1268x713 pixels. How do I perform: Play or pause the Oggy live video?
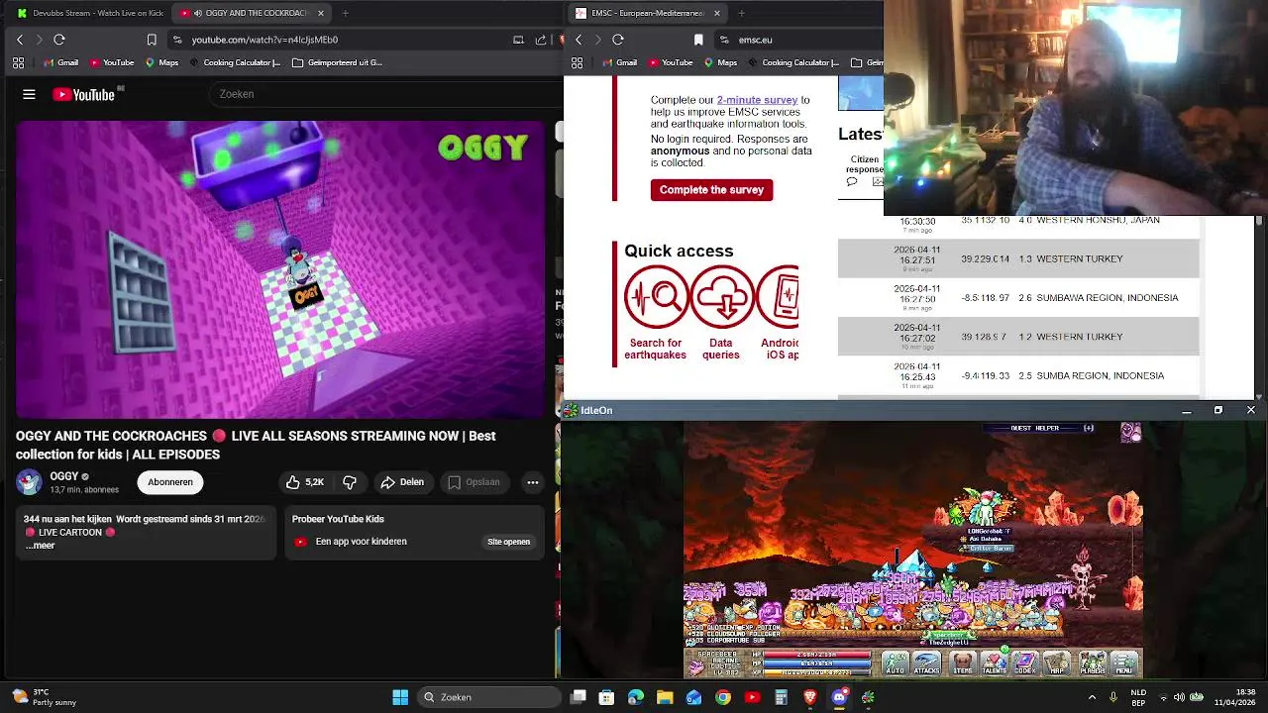[x=280, y=269]
